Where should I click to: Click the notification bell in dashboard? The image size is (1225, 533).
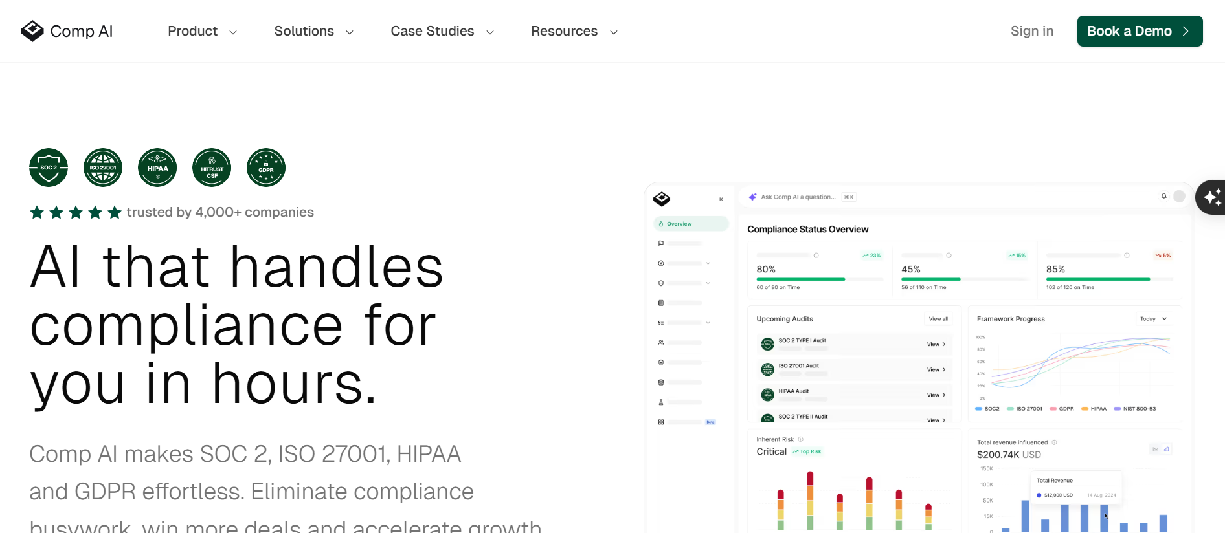pyautogui.click(x=1163, y=196)
